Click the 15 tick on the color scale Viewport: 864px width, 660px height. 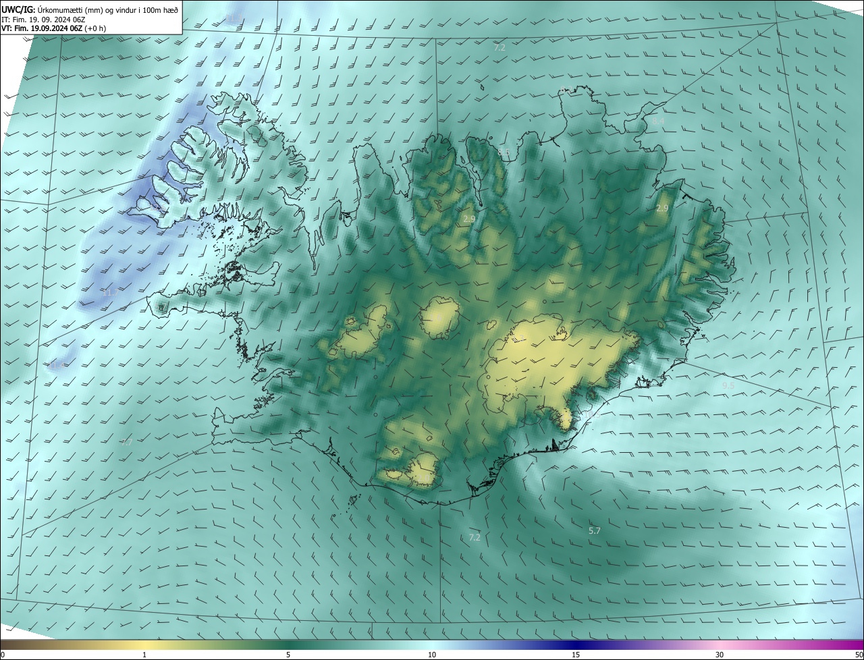576,655
